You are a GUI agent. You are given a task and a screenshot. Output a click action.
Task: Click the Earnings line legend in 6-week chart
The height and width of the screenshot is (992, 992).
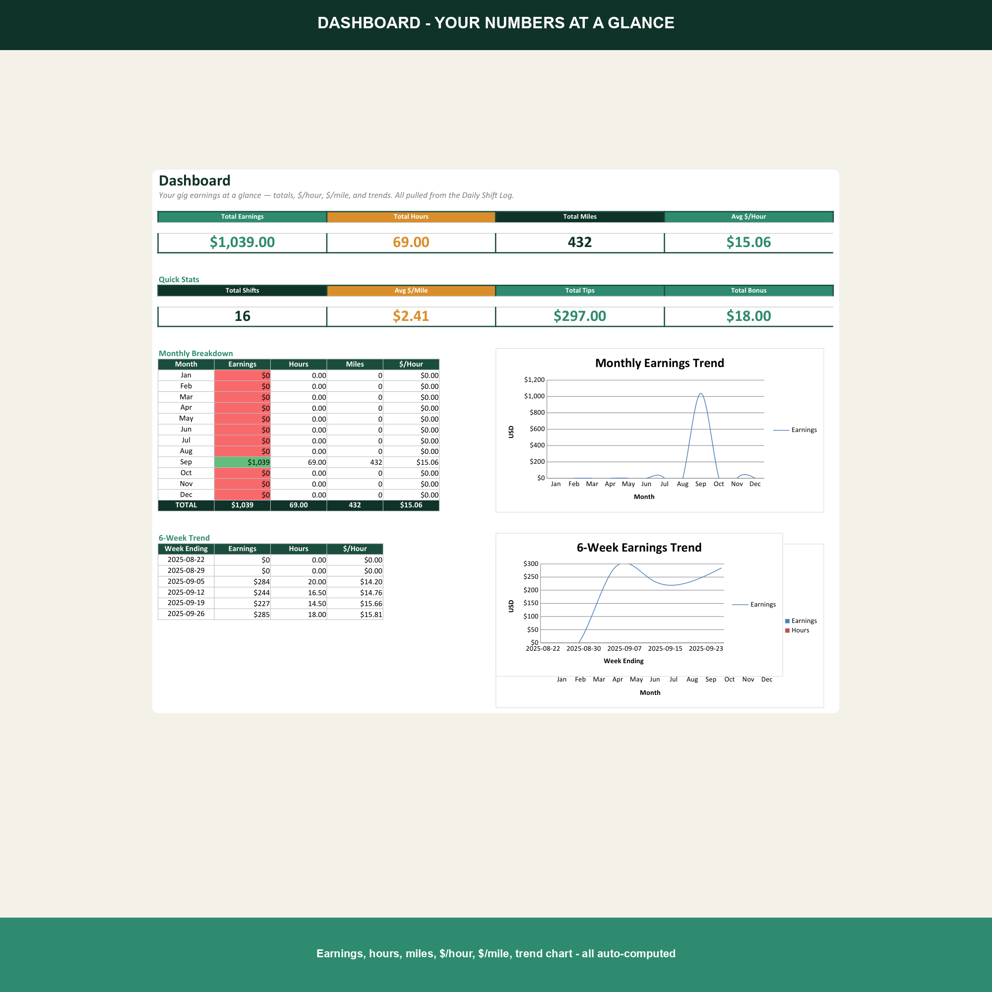pos(754,604)
